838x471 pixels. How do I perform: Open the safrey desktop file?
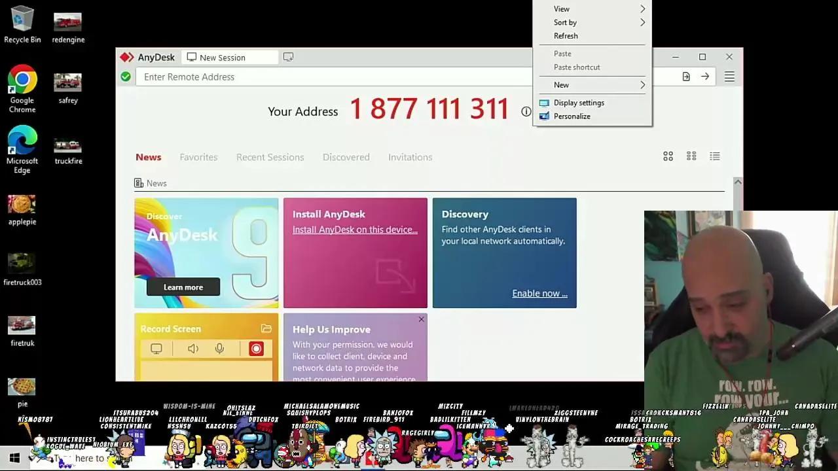[x=68, y=89]
